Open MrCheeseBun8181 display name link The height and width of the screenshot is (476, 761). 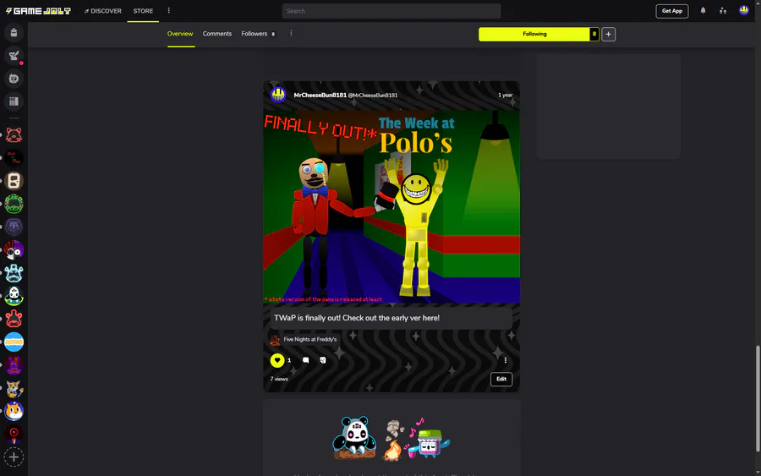[x=320, y=95]
